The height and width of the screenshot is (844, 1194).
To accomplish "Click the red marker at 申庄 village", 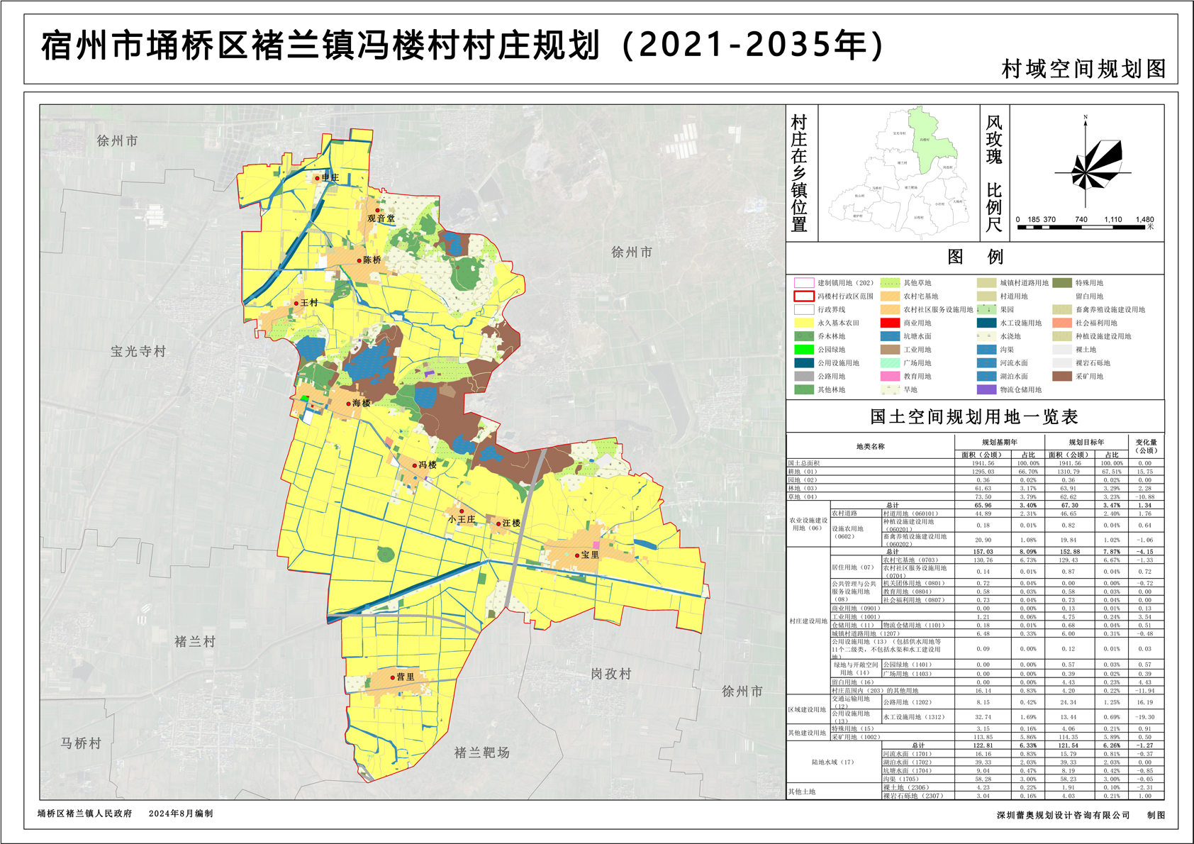I will click(x=318, y=178).
